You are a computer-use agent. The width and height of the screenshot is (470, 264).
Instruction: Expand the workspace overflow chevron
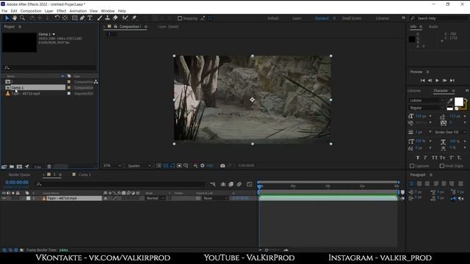(403, 18)
